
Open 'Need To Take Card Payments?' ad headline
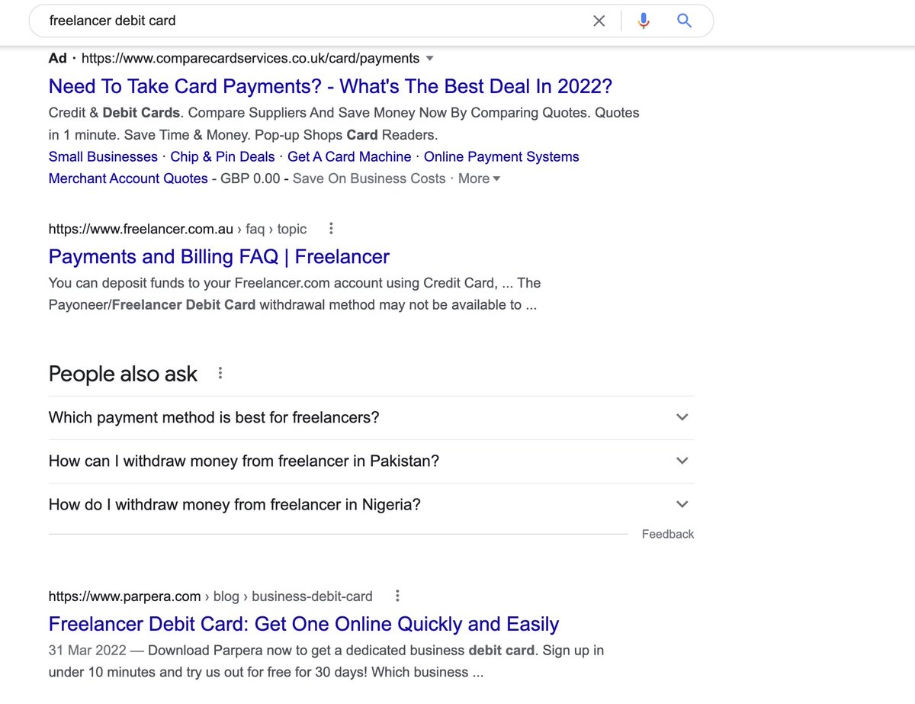click(x=330, y=86)
